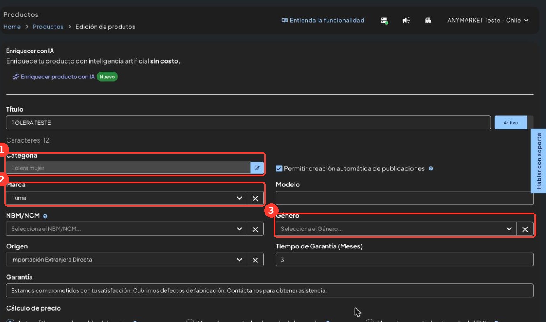Click the Tiempo de Garantía (Meses) field

[405, 260]
